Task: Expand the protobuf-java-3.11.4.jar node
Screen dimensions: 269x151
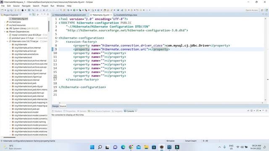Action: pyautogui.click(x=8, y=38)
